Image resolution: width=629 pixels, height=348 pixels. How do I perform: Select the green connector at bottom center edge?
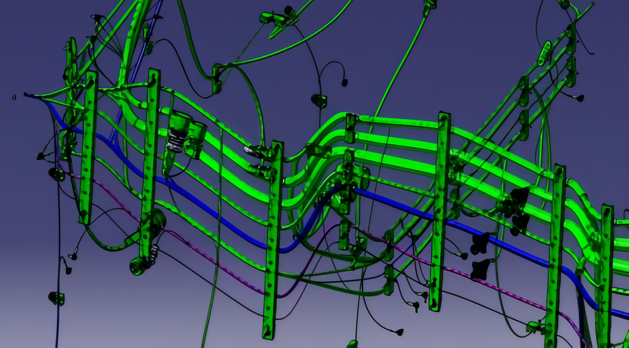point(352,344)
